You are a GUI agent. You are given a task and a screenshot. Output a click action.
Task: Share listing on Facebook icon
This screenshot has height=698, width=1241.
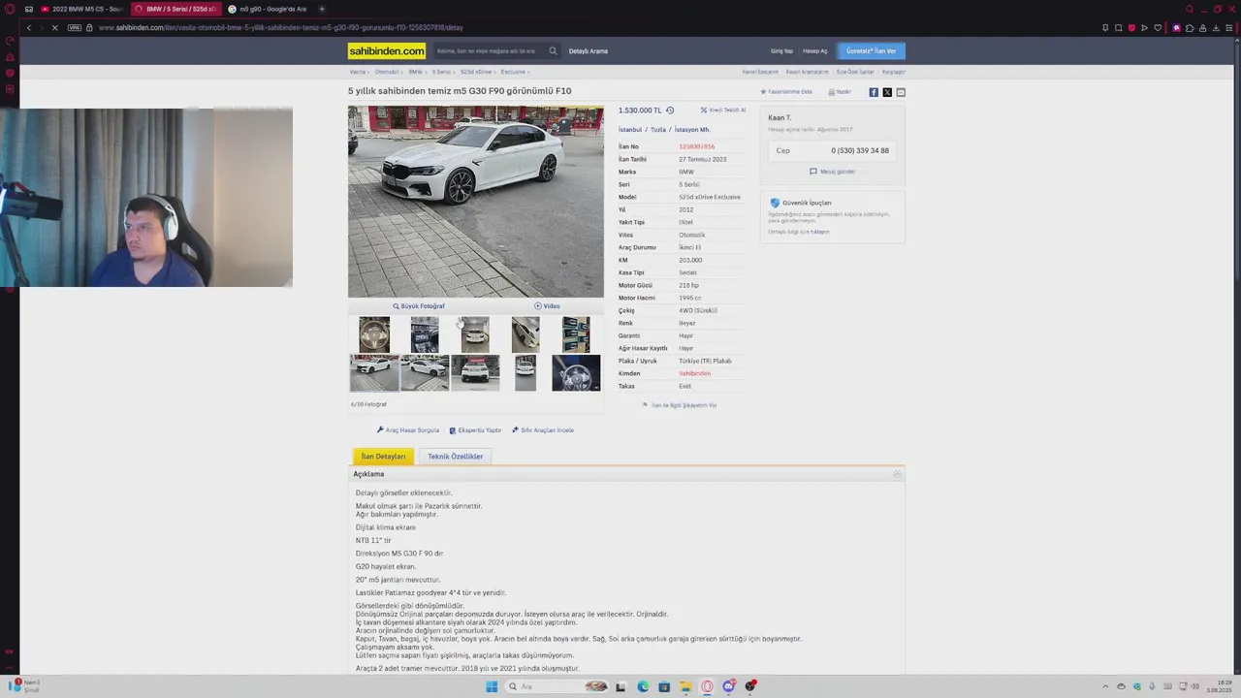click(x=874, y=92)
